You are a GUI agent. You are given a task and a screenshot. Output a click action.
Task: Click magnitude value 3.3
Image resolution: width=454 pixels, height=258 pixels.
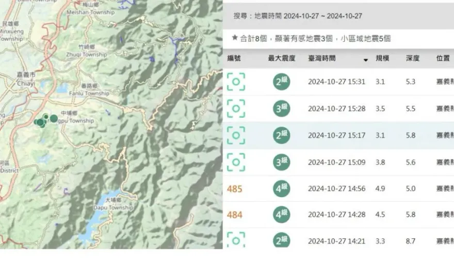coord(380,241)
